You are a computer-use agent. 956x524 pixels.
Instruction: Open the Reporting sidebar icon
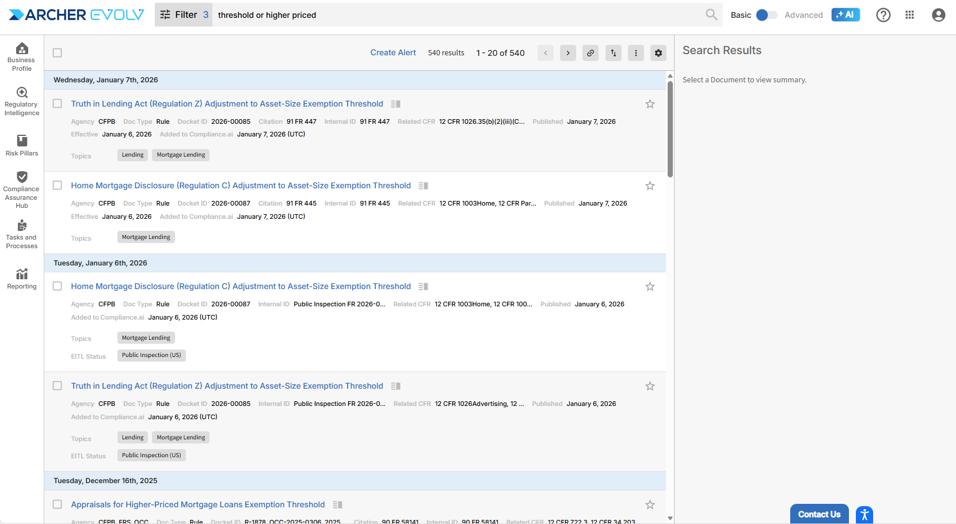click(22, 278)
